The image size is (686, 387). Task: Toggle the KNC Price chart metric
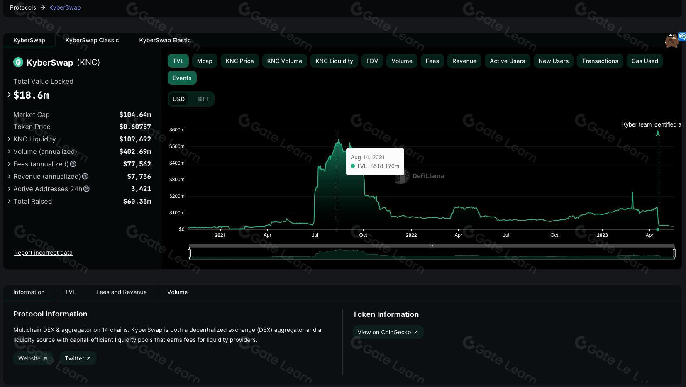[x=240, y=61]
